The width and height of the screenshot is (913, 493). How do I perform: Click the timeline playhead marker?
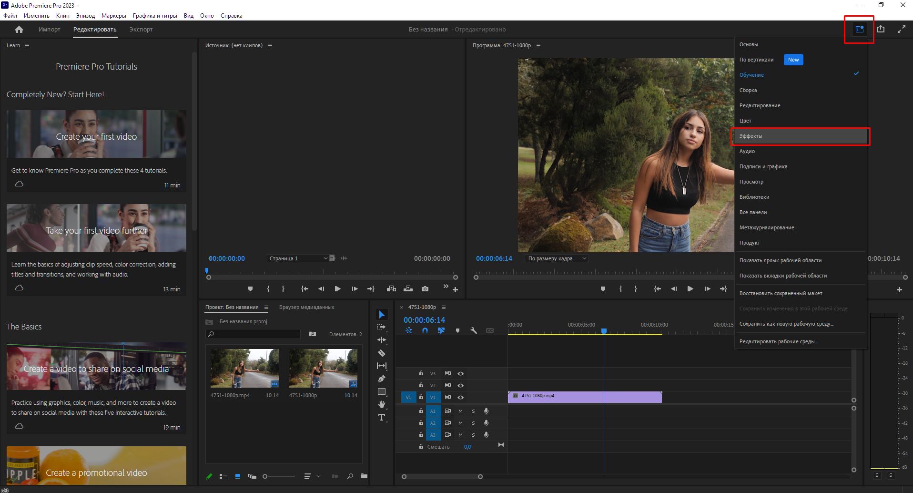tap(604, 330)
